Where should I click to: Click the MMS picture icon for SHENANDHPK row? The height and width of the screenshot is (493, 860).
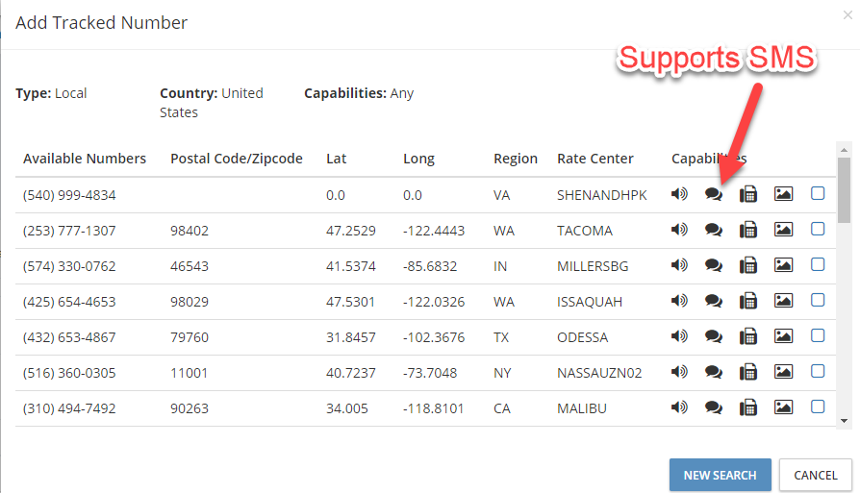[783, 194]
